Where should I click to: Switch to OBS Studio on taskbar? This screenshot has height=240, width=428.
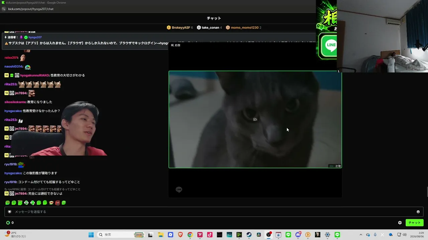(x=269, y=235)
